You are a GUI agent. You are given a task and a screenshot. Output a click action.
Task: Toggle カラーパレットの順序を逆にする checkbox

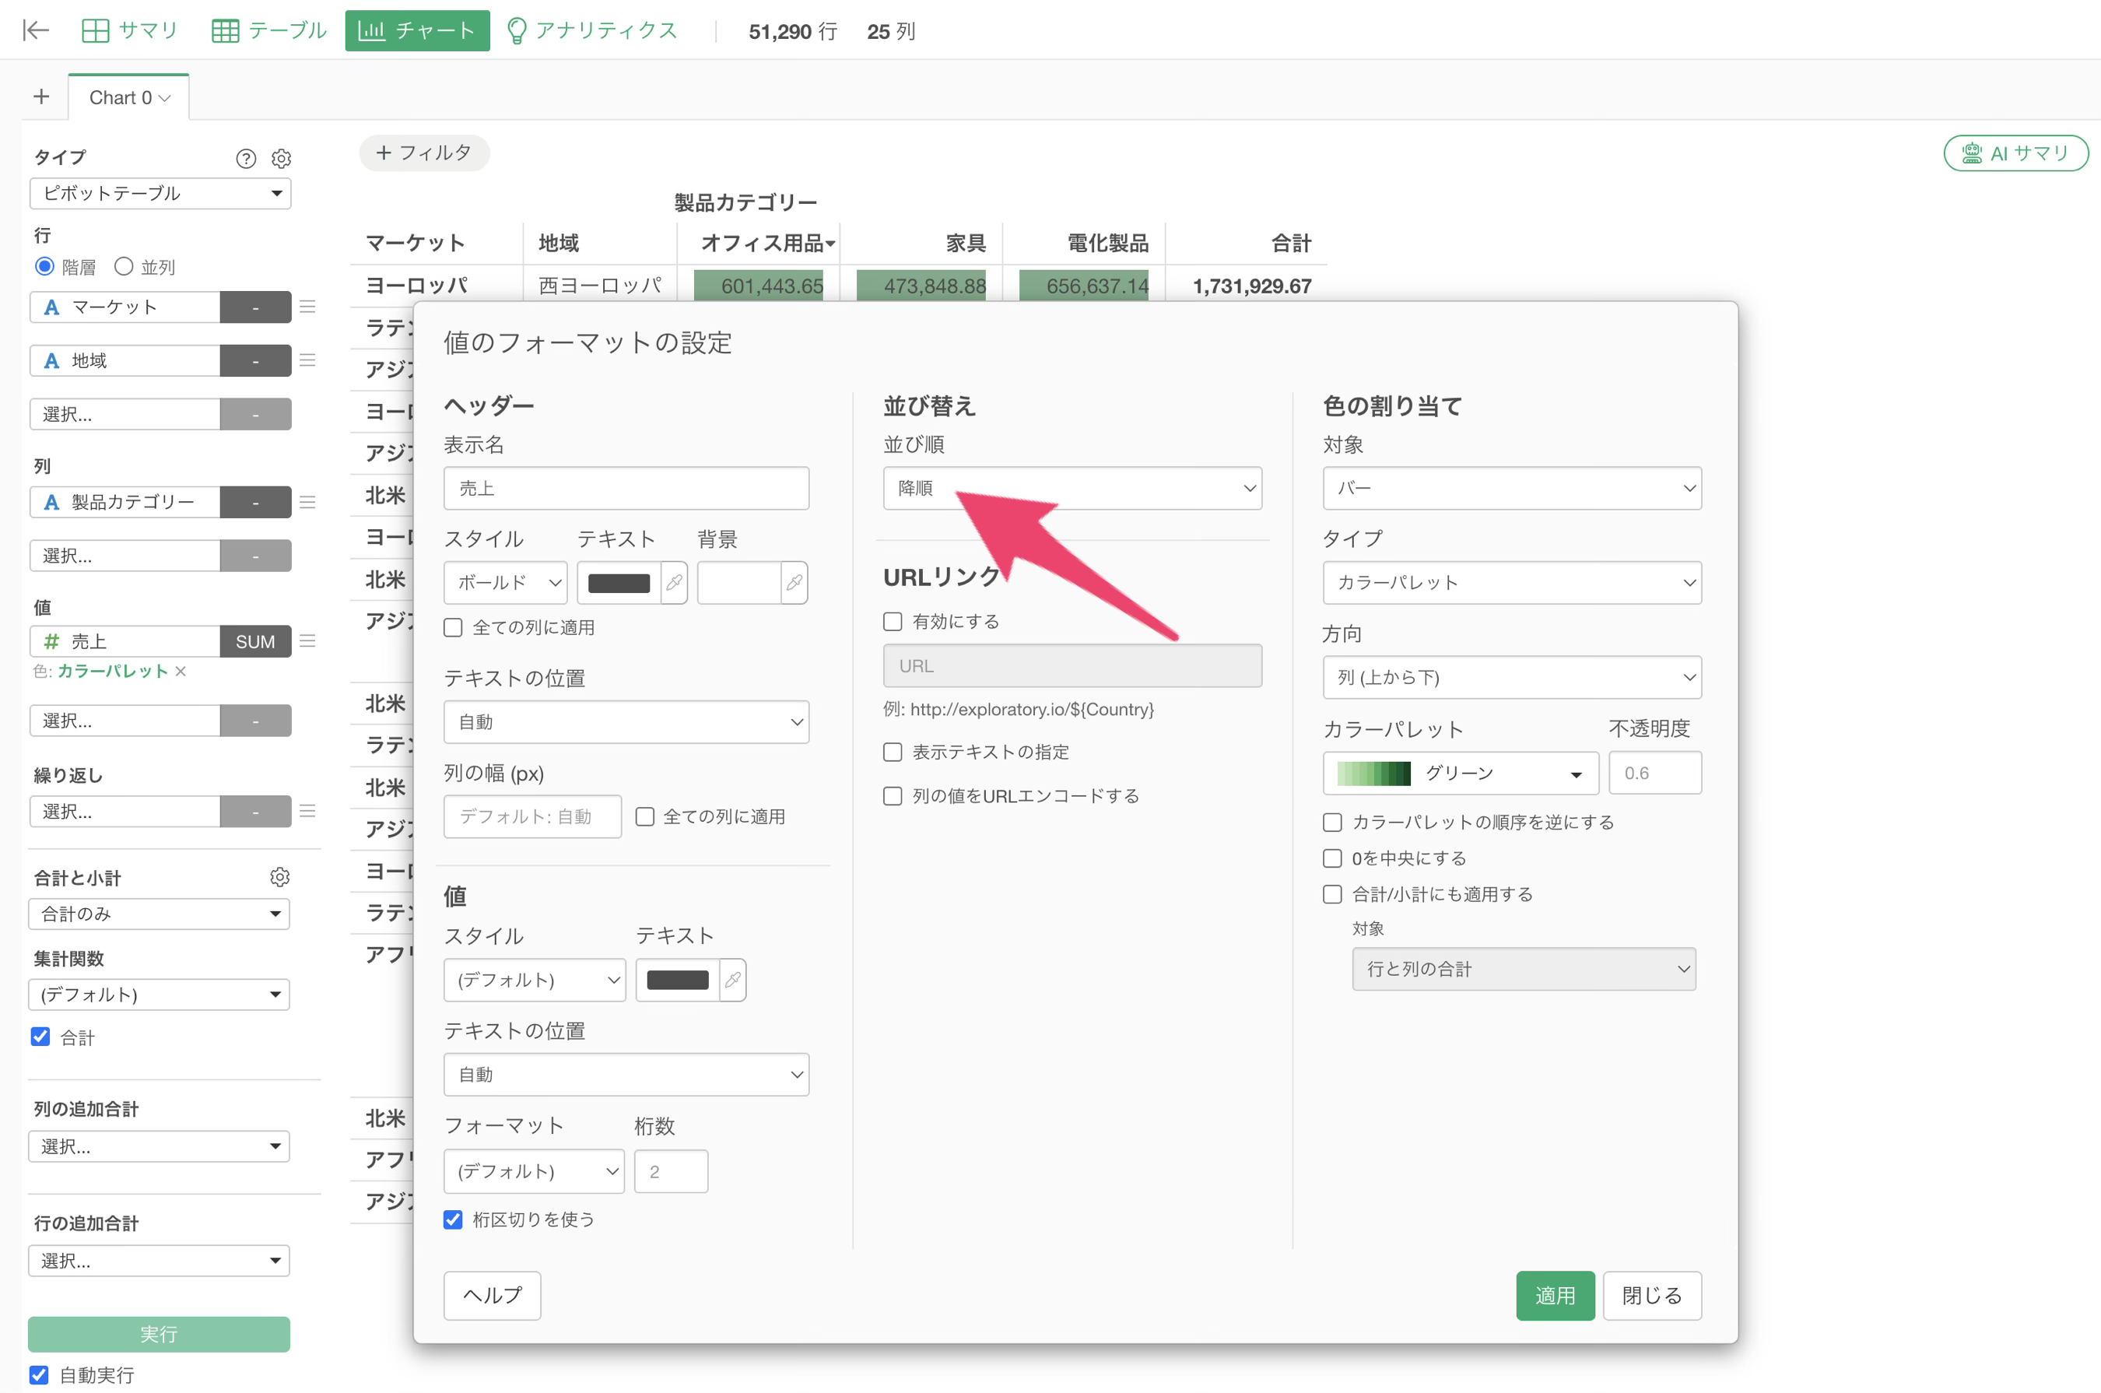1332,822
